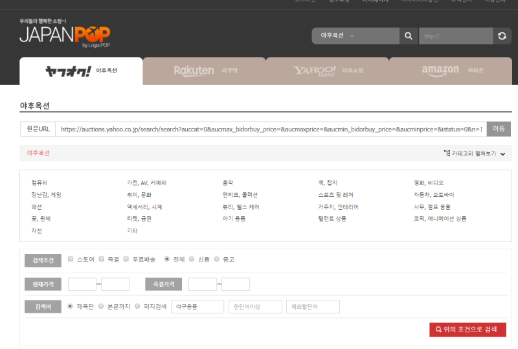The width and height of the screenshot is (518, 349).
Task: Click the 제외할단어 input field
Action: (x=313, y=307)
